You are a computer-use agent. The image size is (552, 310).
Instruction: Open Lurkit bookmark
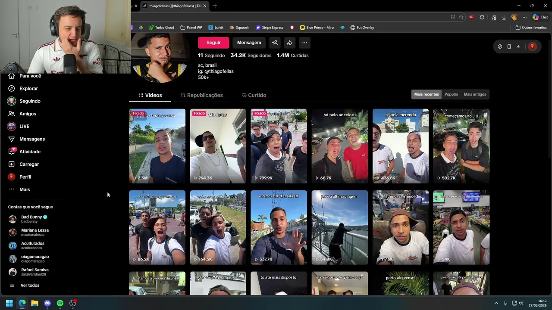coord(216,28)
